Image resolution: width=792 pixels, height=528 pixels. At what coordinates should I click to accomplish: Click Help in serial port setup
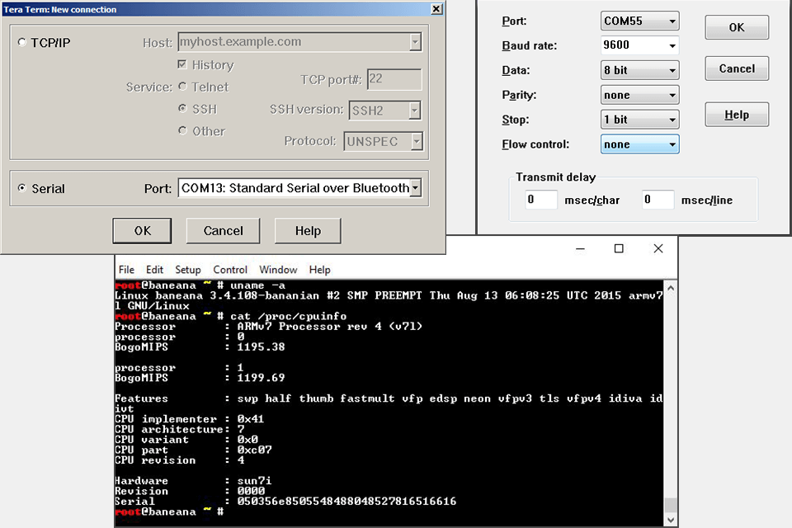pyautogui.click(x=737, y=115)
